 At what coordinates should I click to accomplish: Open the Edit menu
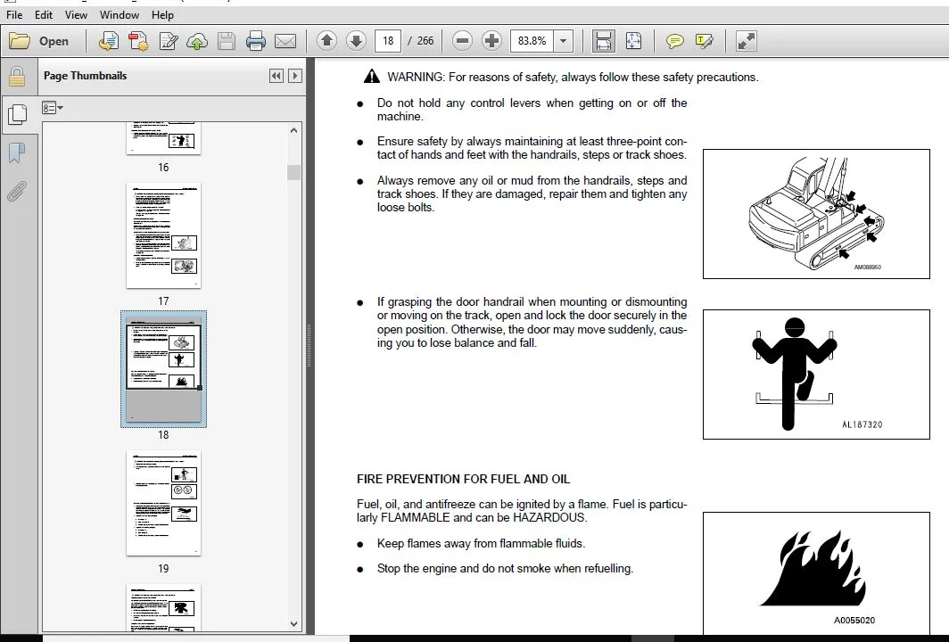point(43,14)
